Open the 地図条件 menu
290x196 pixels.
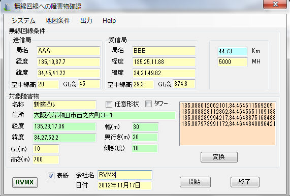click(x=58, y=20)
